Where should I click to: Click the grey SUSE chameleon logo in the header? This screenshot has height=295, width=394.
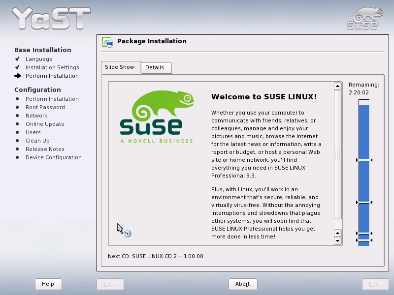365,18
